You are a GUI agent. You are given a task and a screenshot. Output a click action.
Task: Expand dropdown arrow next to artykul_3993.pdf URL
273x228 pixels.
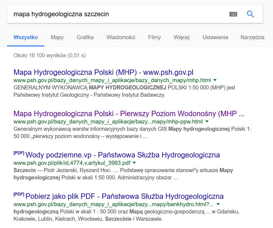coord(134,163)
